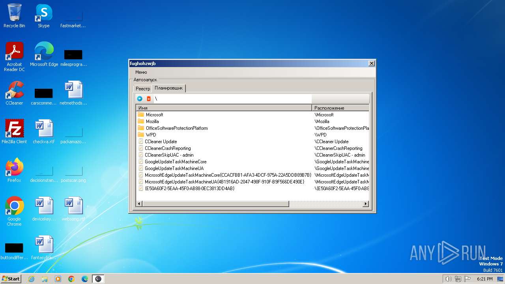Select the postscar.png desktop file
The image size is (505, 284).
73,174
